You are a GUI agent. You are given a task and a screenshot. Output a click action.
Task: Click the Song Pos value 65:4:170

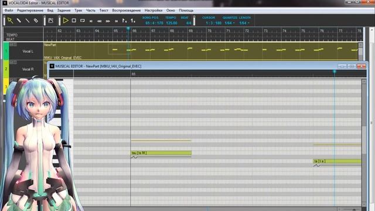[x=154, y=23]
